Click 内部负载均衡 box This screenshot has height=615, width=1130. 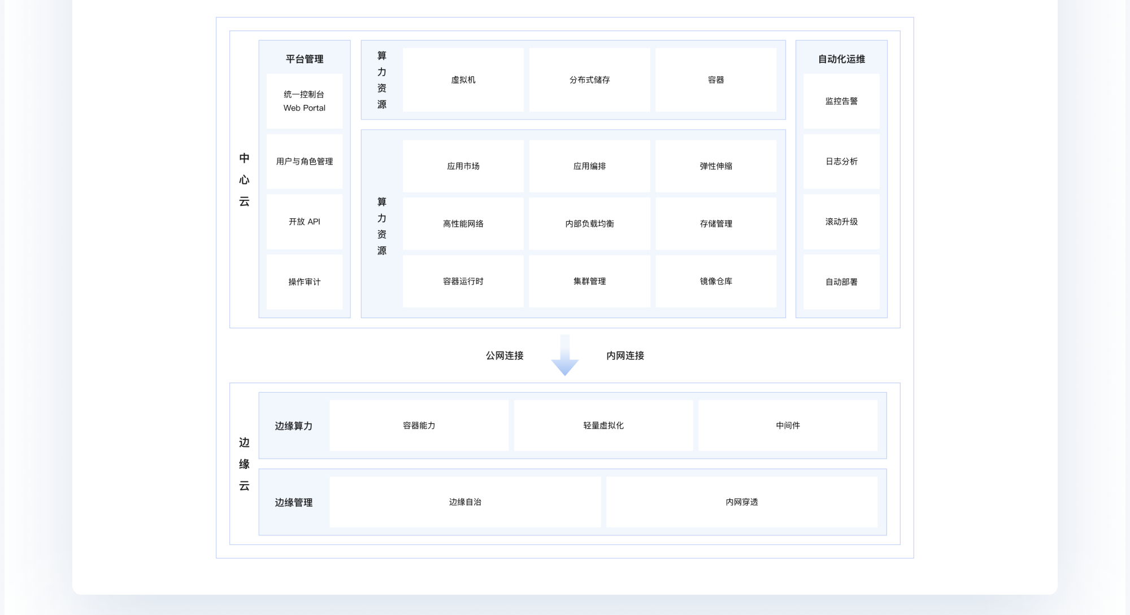click(589, 224)
